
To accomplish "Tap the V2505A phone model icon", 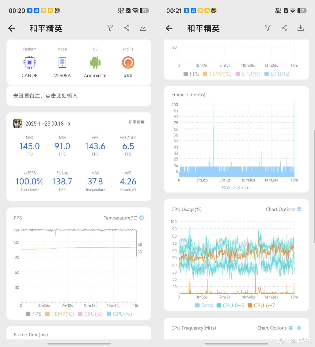I will [x=62, y=62].
